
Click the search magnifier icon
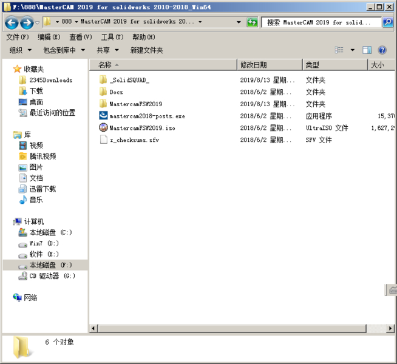tap(388, 22)
